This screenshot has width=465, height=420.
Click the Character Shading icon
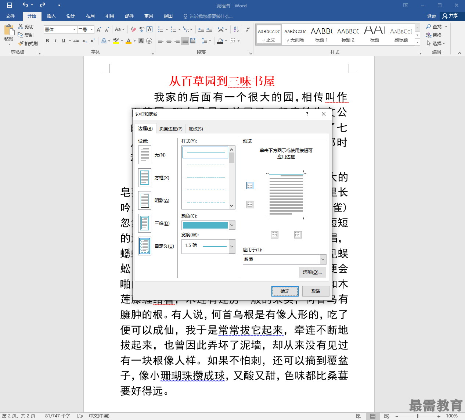click(x=141, y=41)
